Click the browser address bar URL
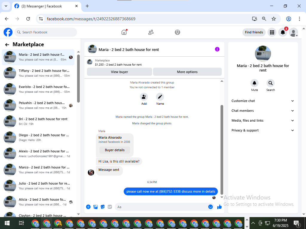 pyautogui.click(x=91, y=19)
